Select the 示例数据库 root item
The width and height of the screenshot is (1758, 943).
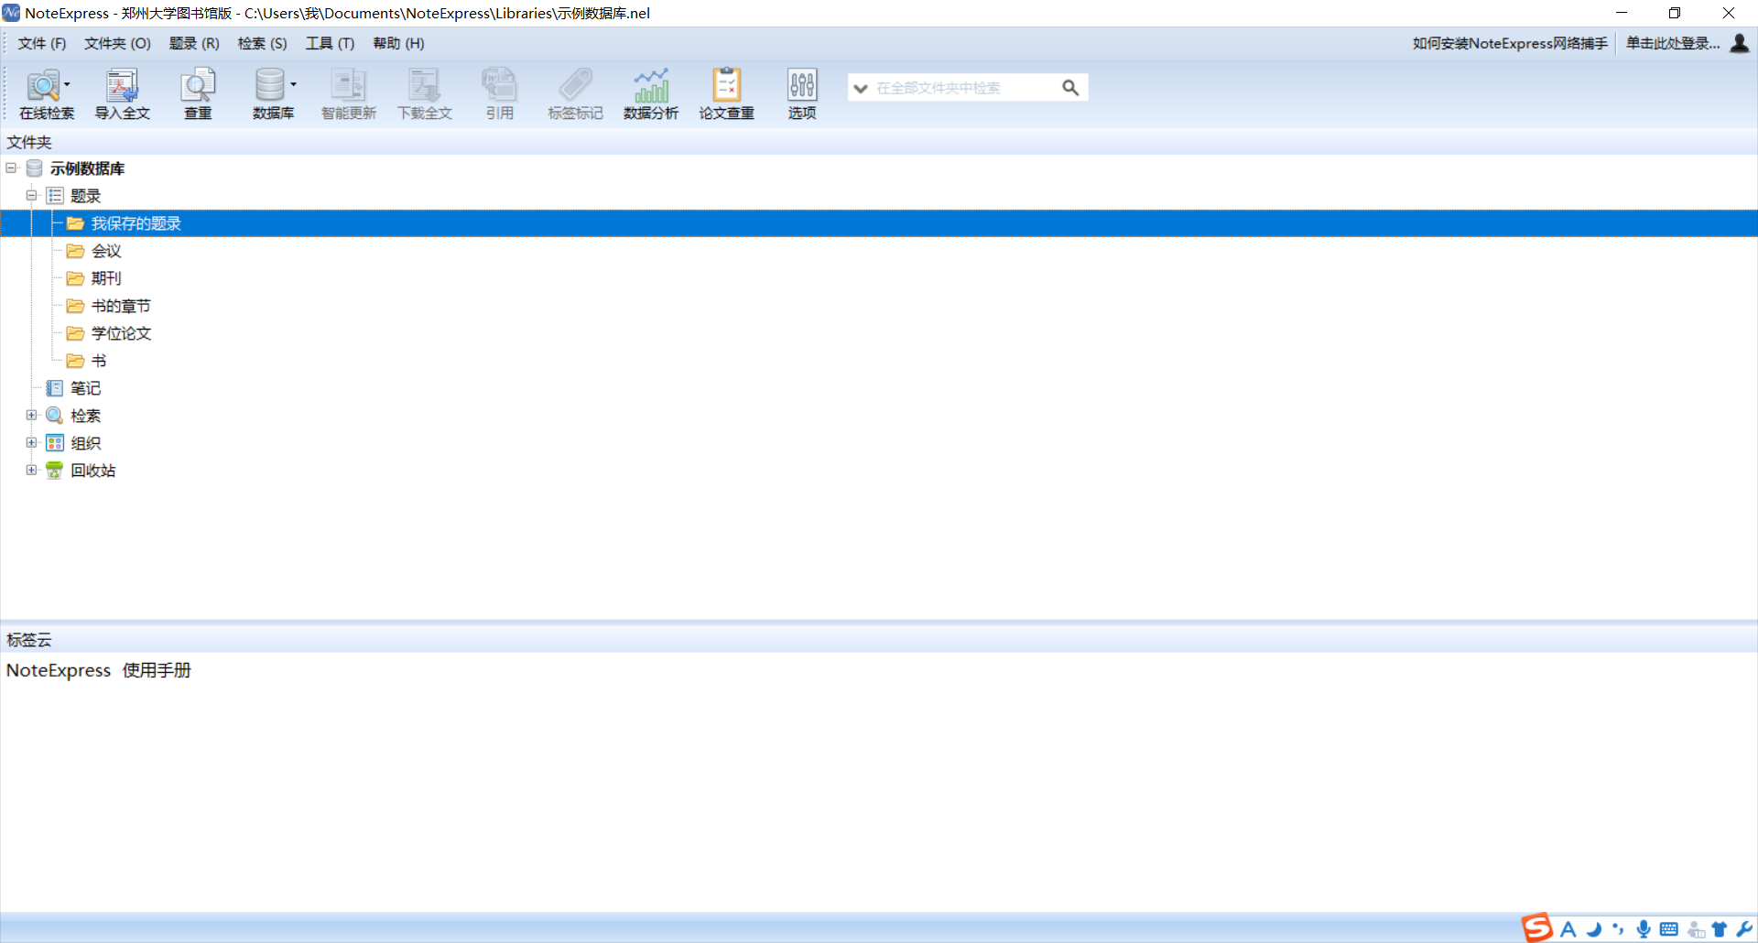tap(87, 168)
